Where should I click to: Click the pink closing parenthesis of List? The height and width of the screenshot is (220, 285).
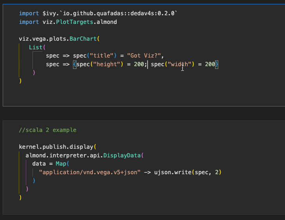tap(34, 72)
